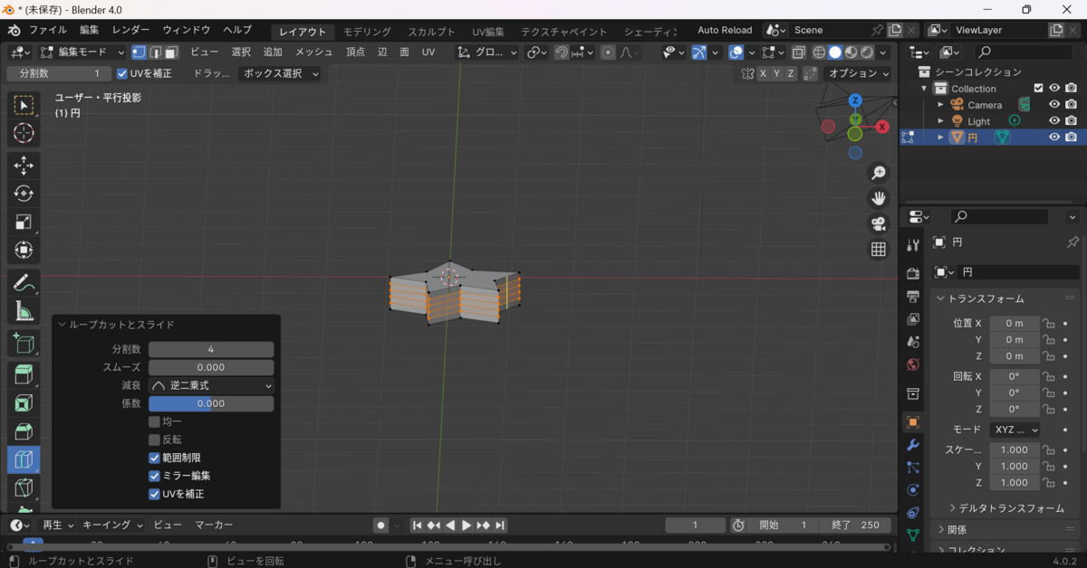Open the timeline キーイング menu
Screen dimensions: 1087x568
pyautogui.click(x=112, y=525)
